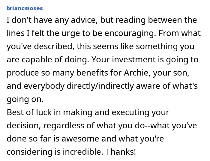This screenshot has width=210, height=161.
Task: Click the word "encouraging" in the comment
Action: point(133,33)
